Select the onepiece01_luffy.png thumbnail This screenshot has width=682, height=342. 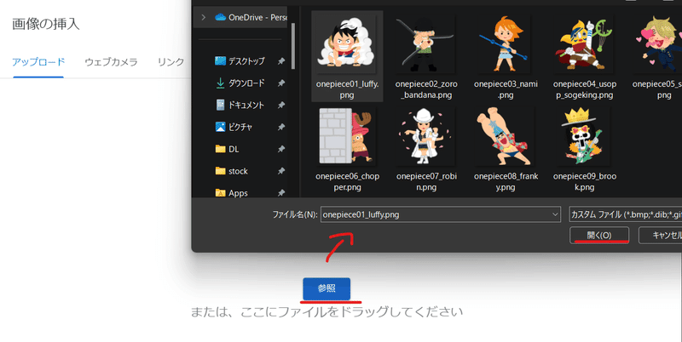point(347,56)
